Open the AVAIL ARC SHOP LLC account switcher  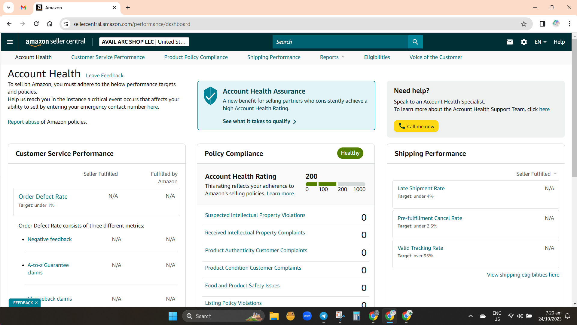(x=144, y=42)
